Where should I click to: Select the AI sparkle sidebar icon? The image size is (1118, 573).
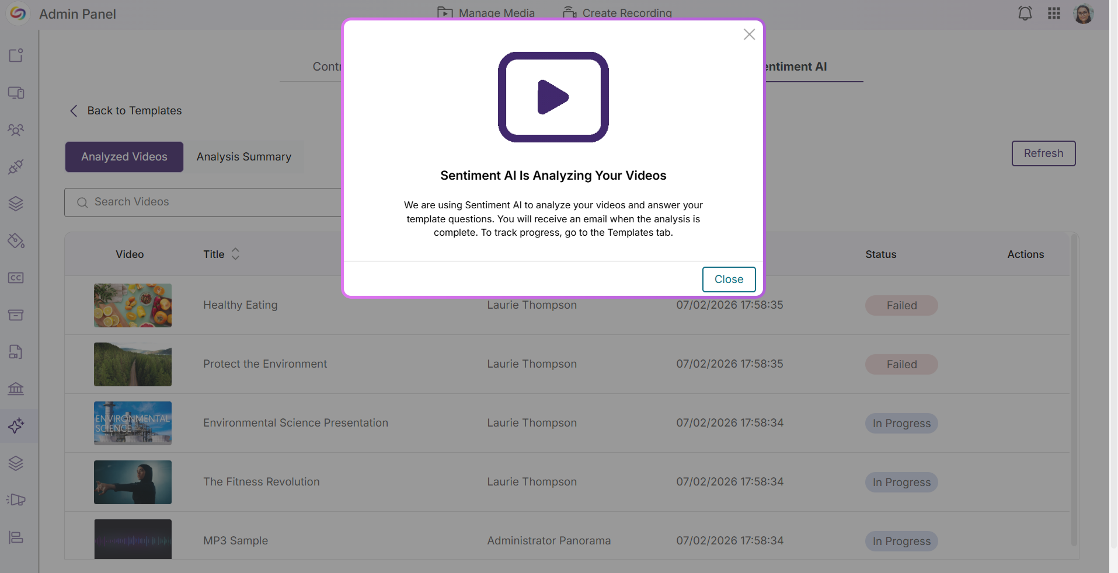pyautogui.click(x=16, y=426)
